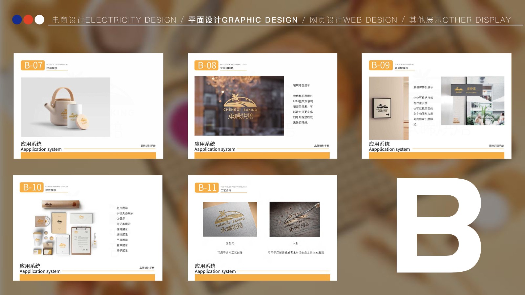Image resolution: width=525 pixels, height=295 pixels.
Task: Click the 品牌识别手册 label on the B-08 card
Action: (322, 145)
